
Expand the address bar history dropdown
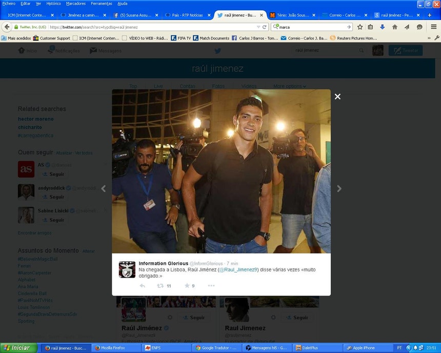[x=258, y=27]
